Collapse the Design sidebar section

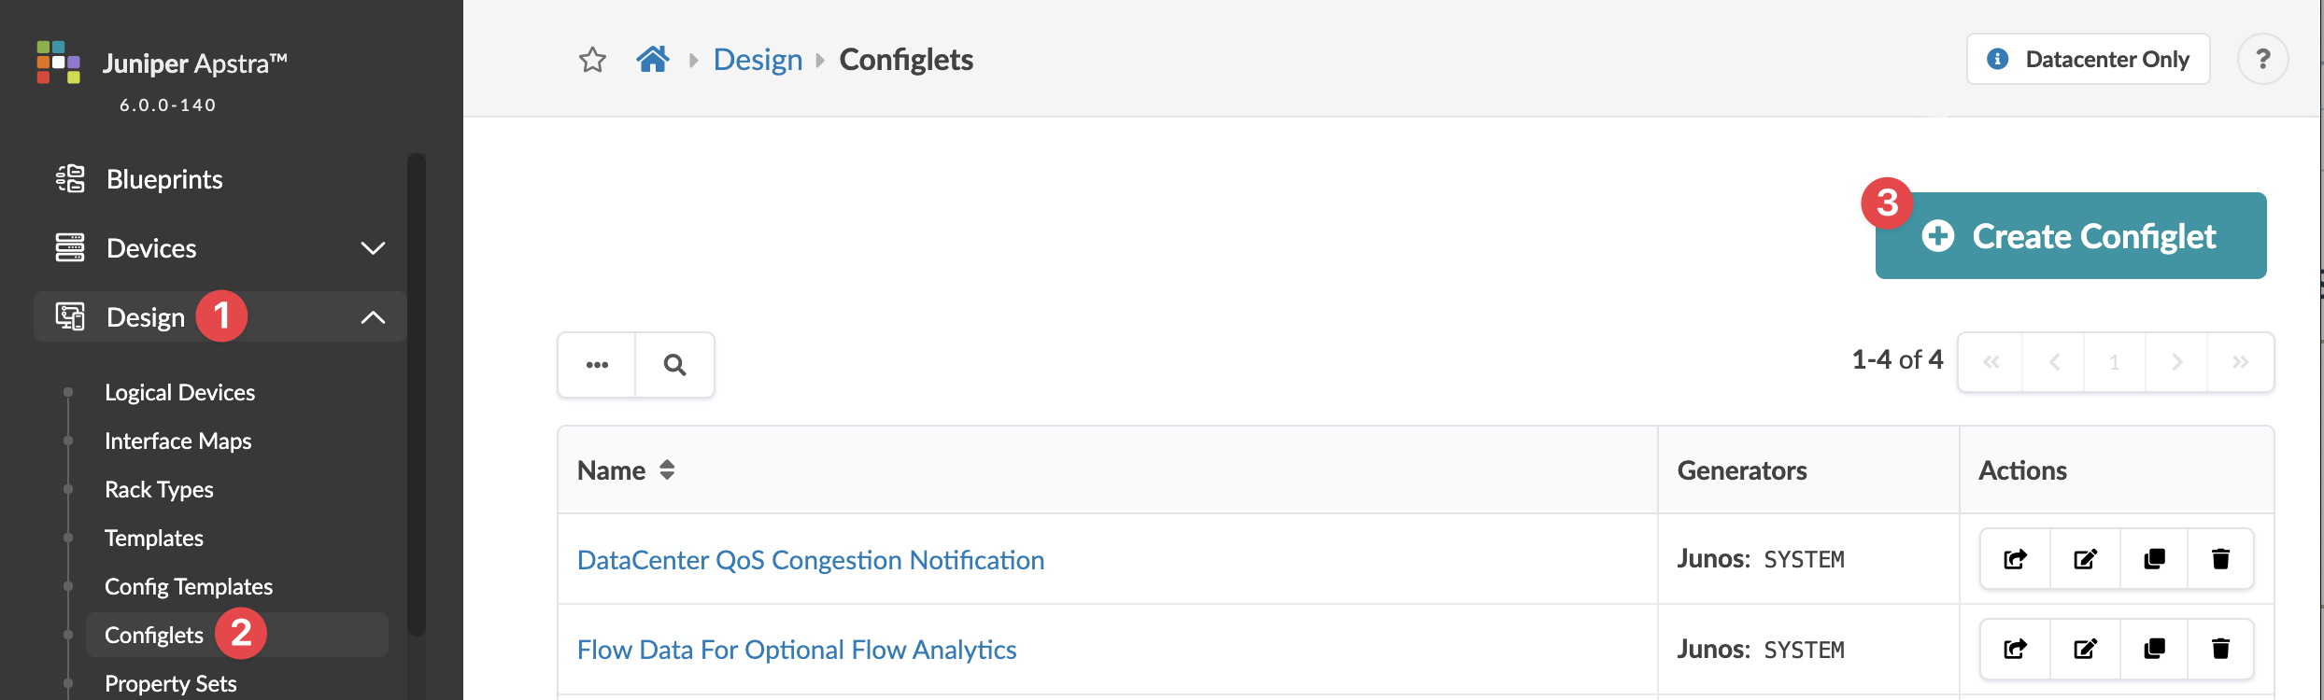click(373, 317)
